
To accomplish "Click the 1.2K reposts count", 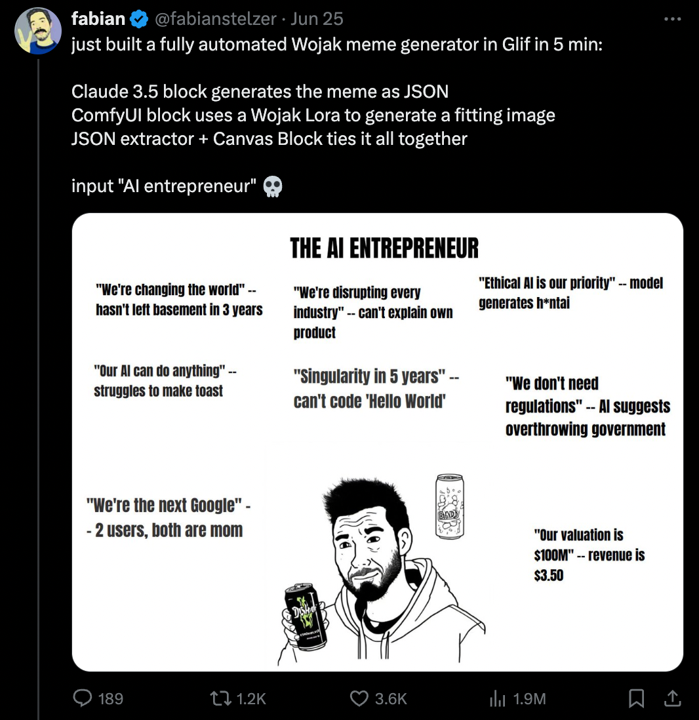I will pyautogui.click(x=250, y=699).
